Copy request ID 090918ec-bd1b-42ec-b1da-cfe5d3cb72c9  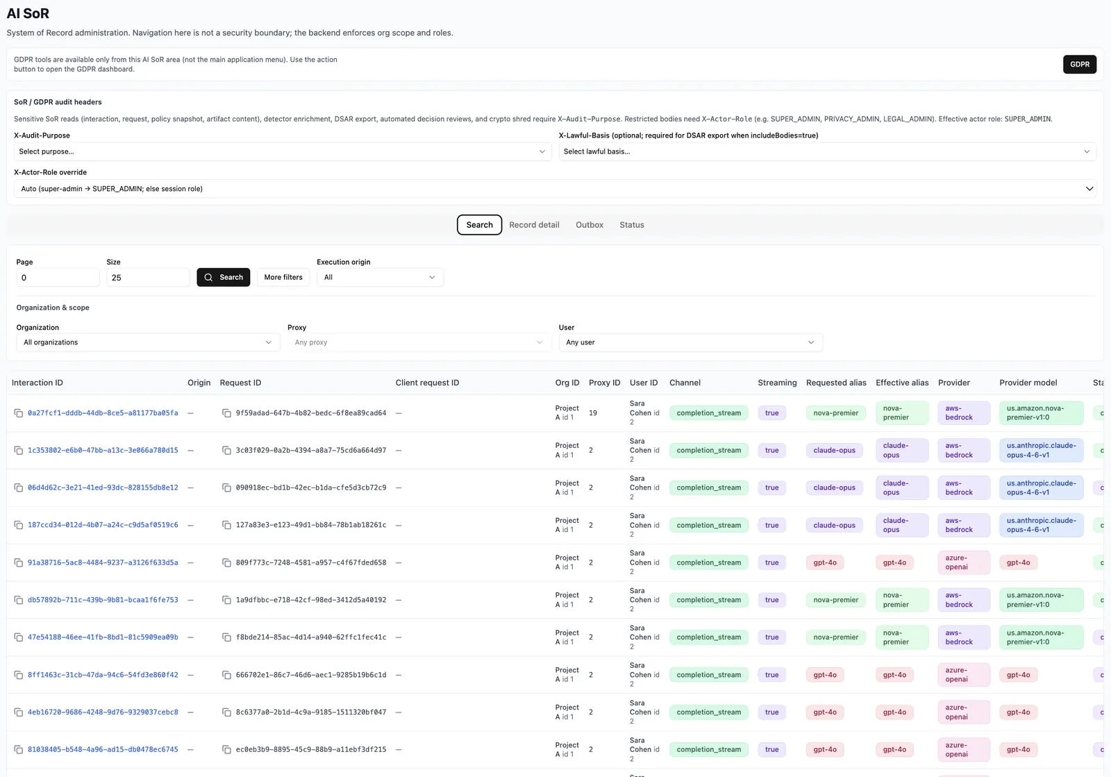[x=226, y=487]
